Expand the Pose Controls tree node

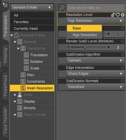click(15, 115)
